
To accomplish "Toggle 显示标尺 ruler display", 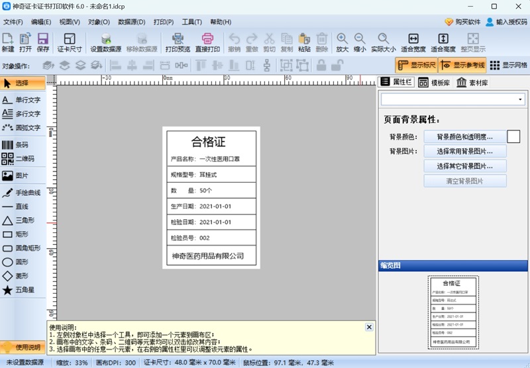I will click(416, 65).
